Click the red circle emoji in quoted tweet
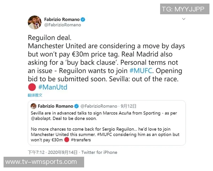The image size is (213, 171). 67,140
